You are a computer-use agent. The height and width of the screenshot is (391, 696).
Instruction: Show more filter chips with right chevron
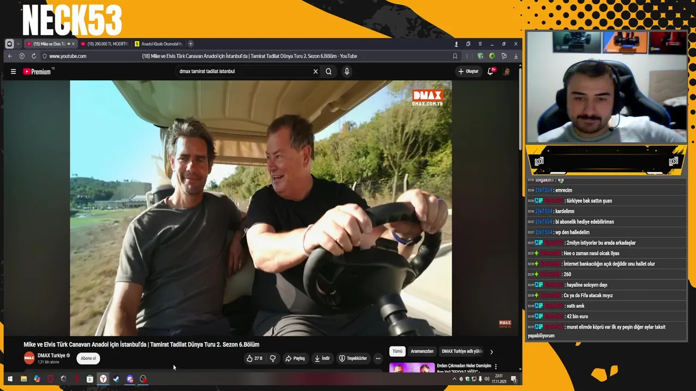click(492, 352)
